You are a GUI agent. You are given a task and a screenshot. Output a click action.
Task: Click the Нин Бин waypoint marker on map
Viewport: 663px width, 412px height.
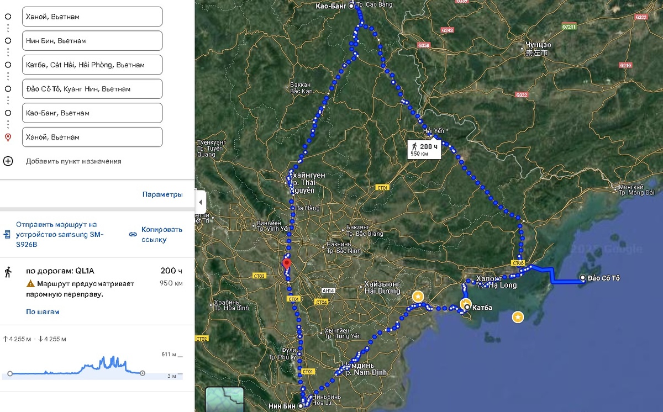[x=301, y=406]
